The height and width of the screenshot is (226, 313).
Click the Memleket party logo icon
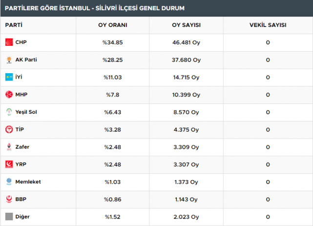coord(9,182)
